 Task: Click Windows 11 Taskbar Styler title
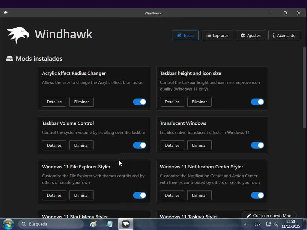(x=189, y=216)
